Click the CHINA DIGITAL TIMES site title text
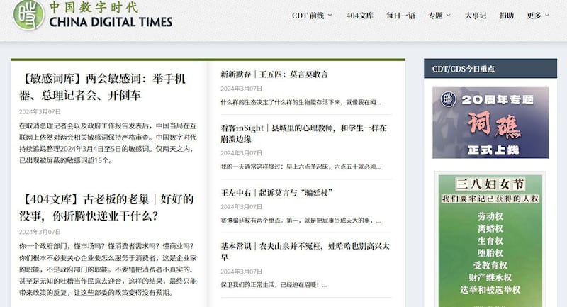The width and height of the screenshot is (567, 307). (x=110, y=22)
